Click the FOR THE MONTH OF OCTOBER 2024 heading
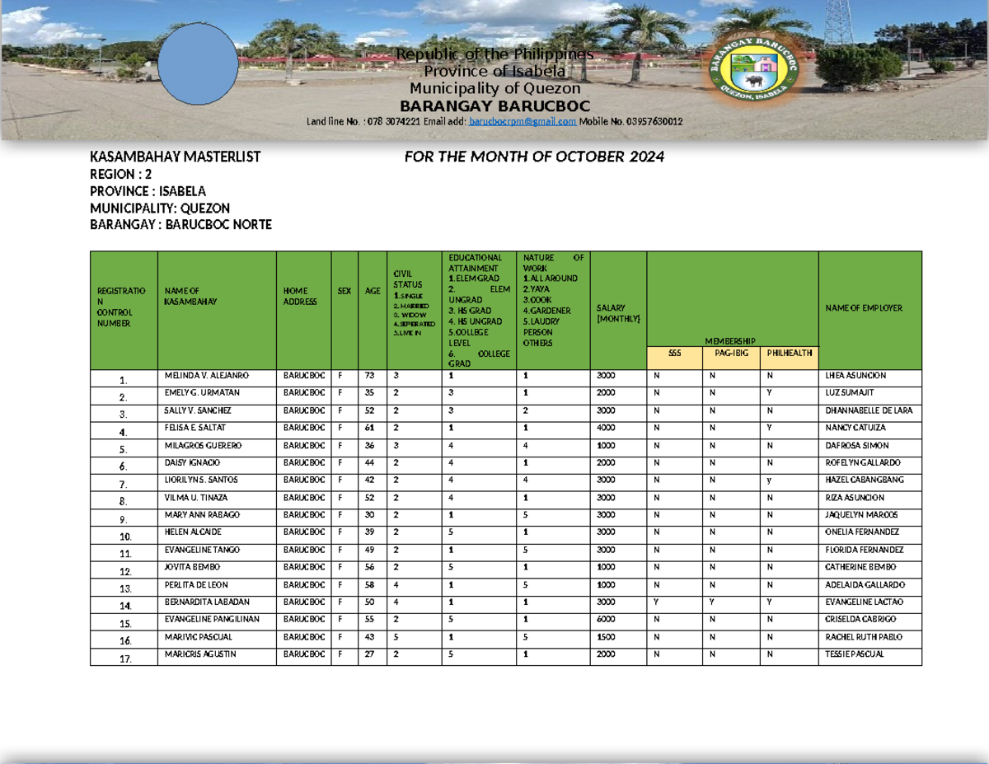This screenshot has width=989, height=764. point(534,157)
